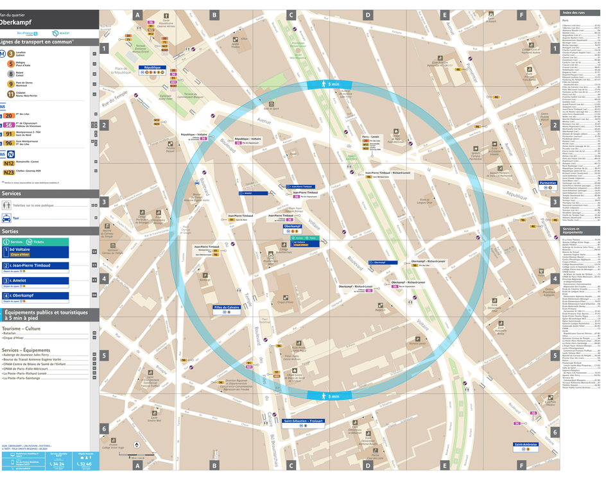Open the Index des rues panel header
The image size is (606, 480).
point(575,12)
